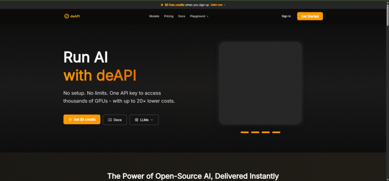Go to the Pricing page

tap(169, 16)
